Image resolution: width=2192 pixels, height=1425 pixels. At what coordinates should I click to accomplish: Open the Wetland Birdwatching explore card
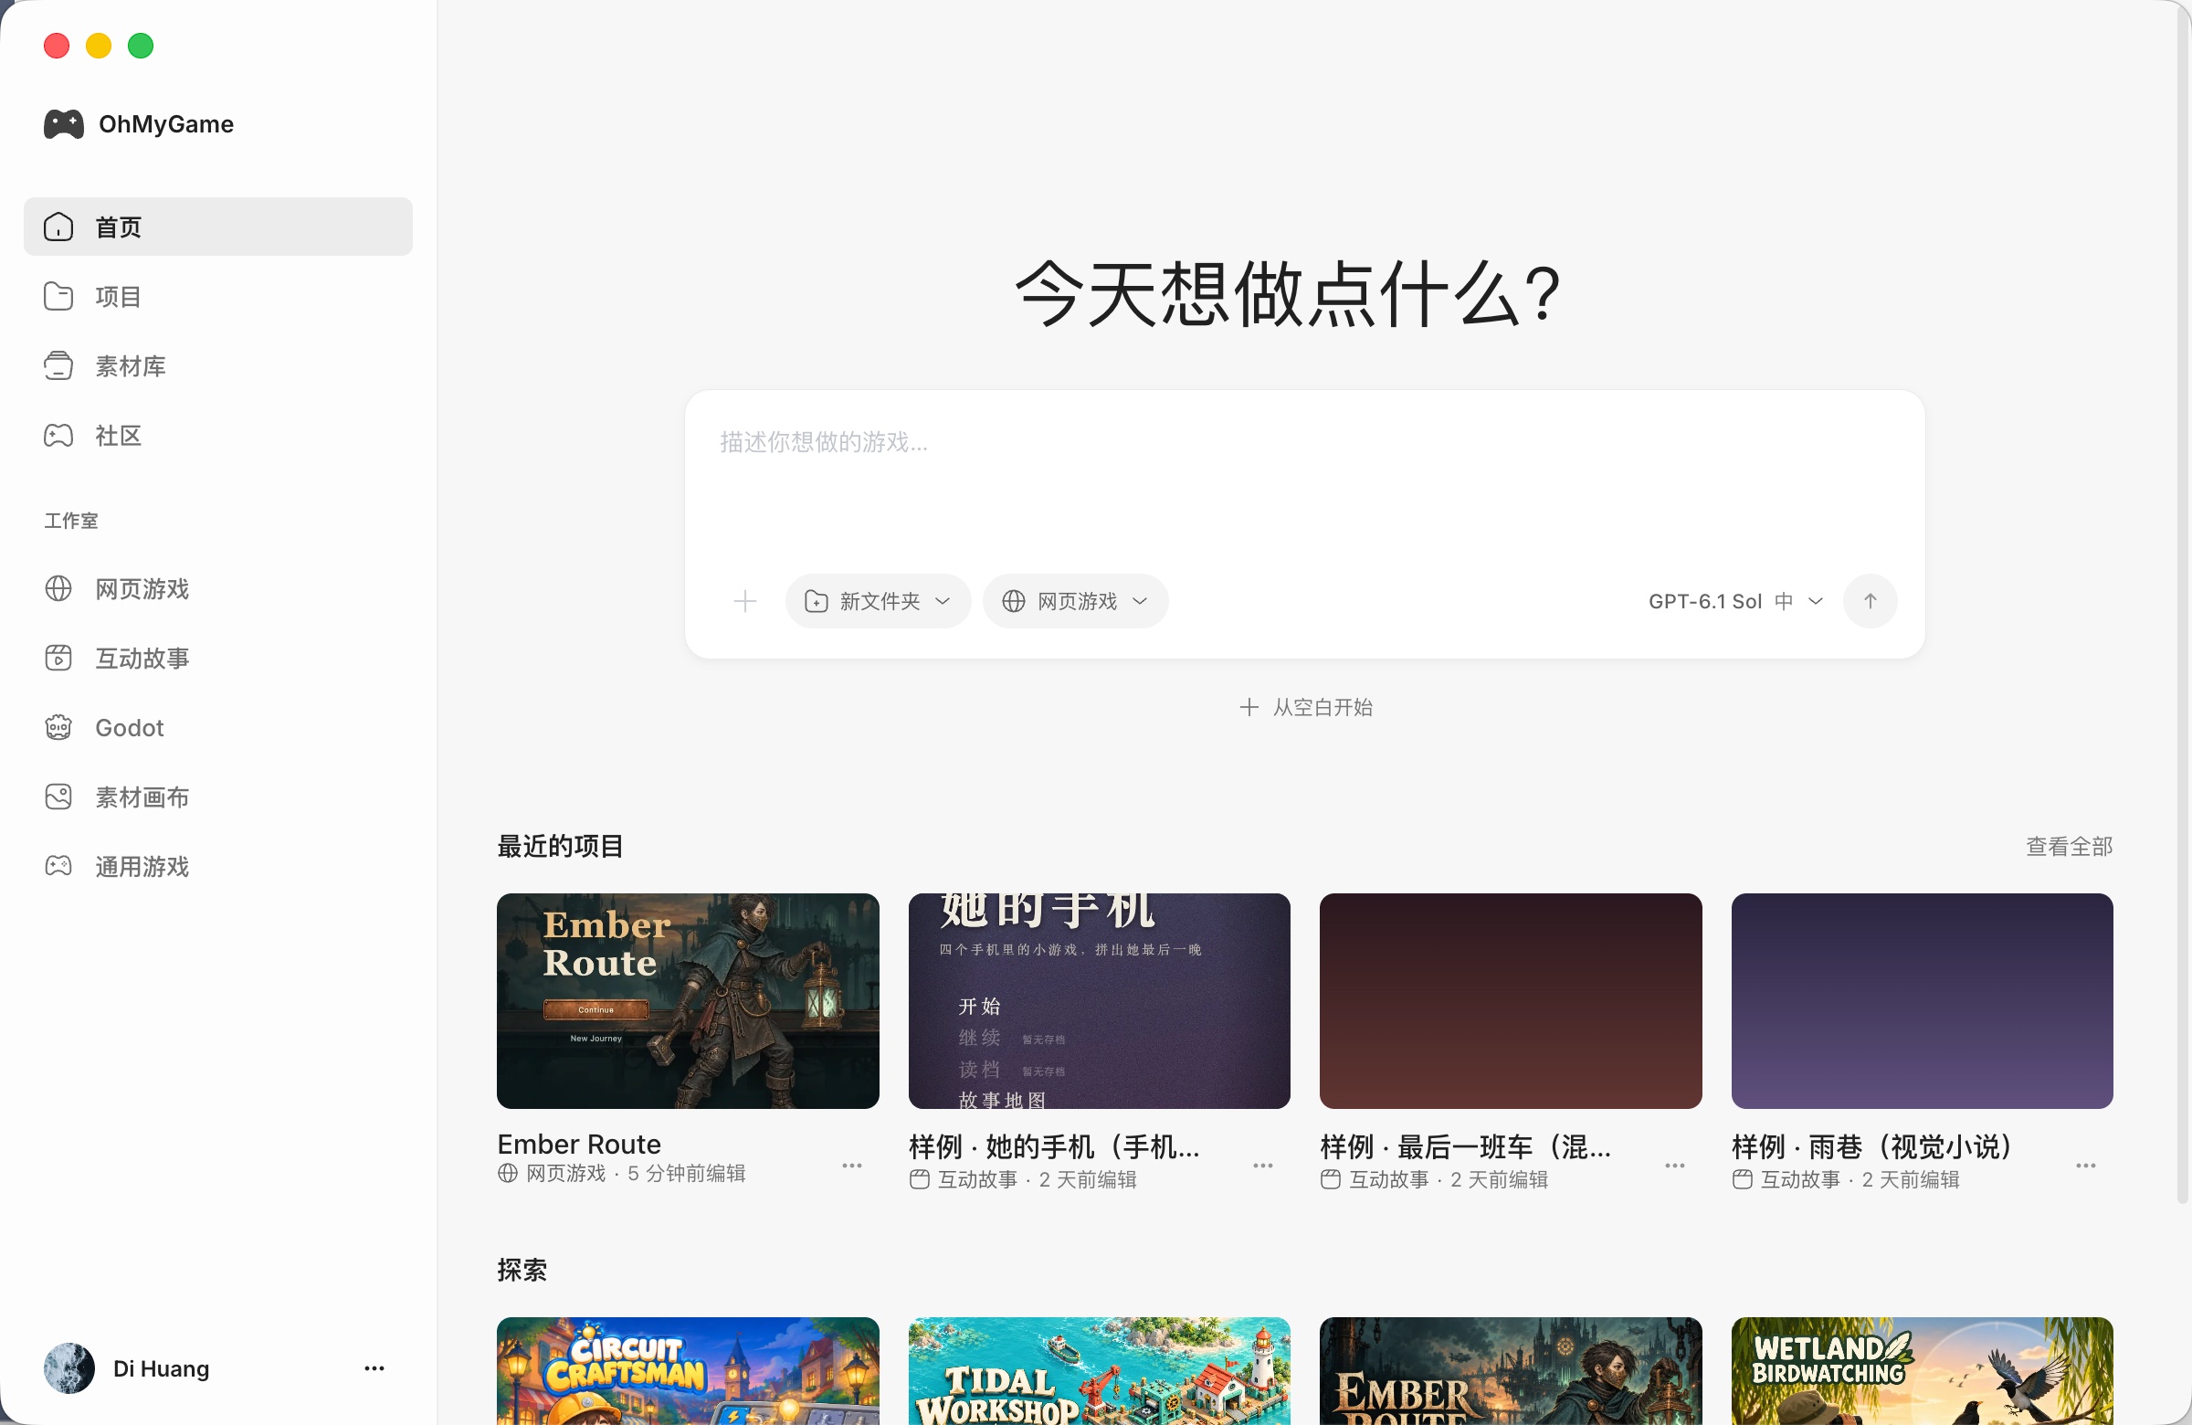point(1923,1372)
